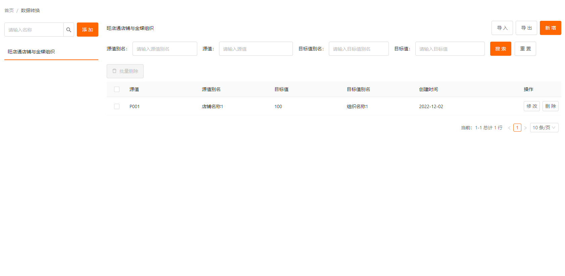Focus the 源值别名 input field
Viewport: 565px width, 276px height.
tap(165, 49)
